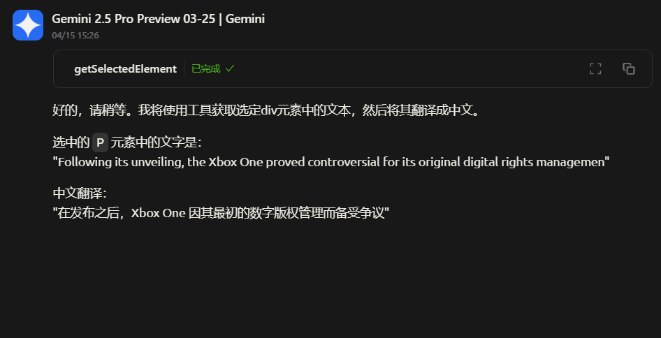Image resolution: width=661 pixels, height=338 pixels.
Task: Click the getSelectedElement tool name label
Action: click(x=125, y=68)
